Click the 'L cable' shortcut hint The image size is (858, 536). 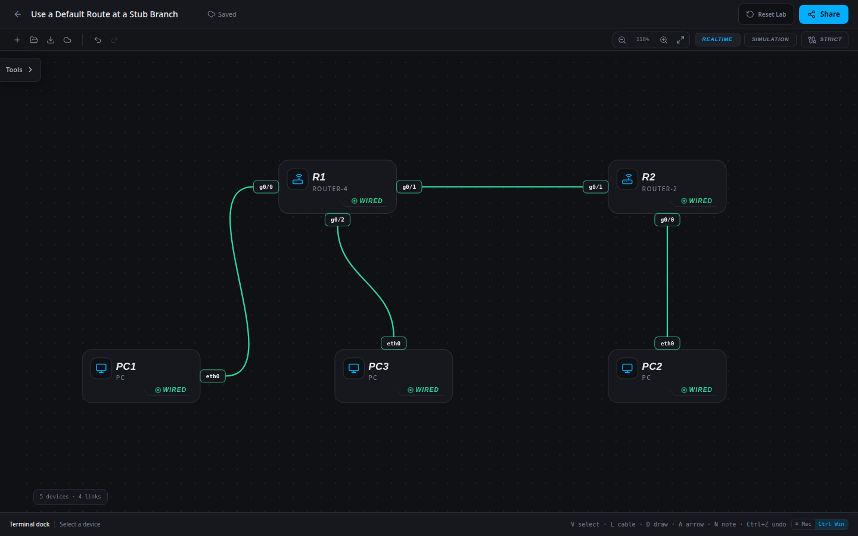623,524
